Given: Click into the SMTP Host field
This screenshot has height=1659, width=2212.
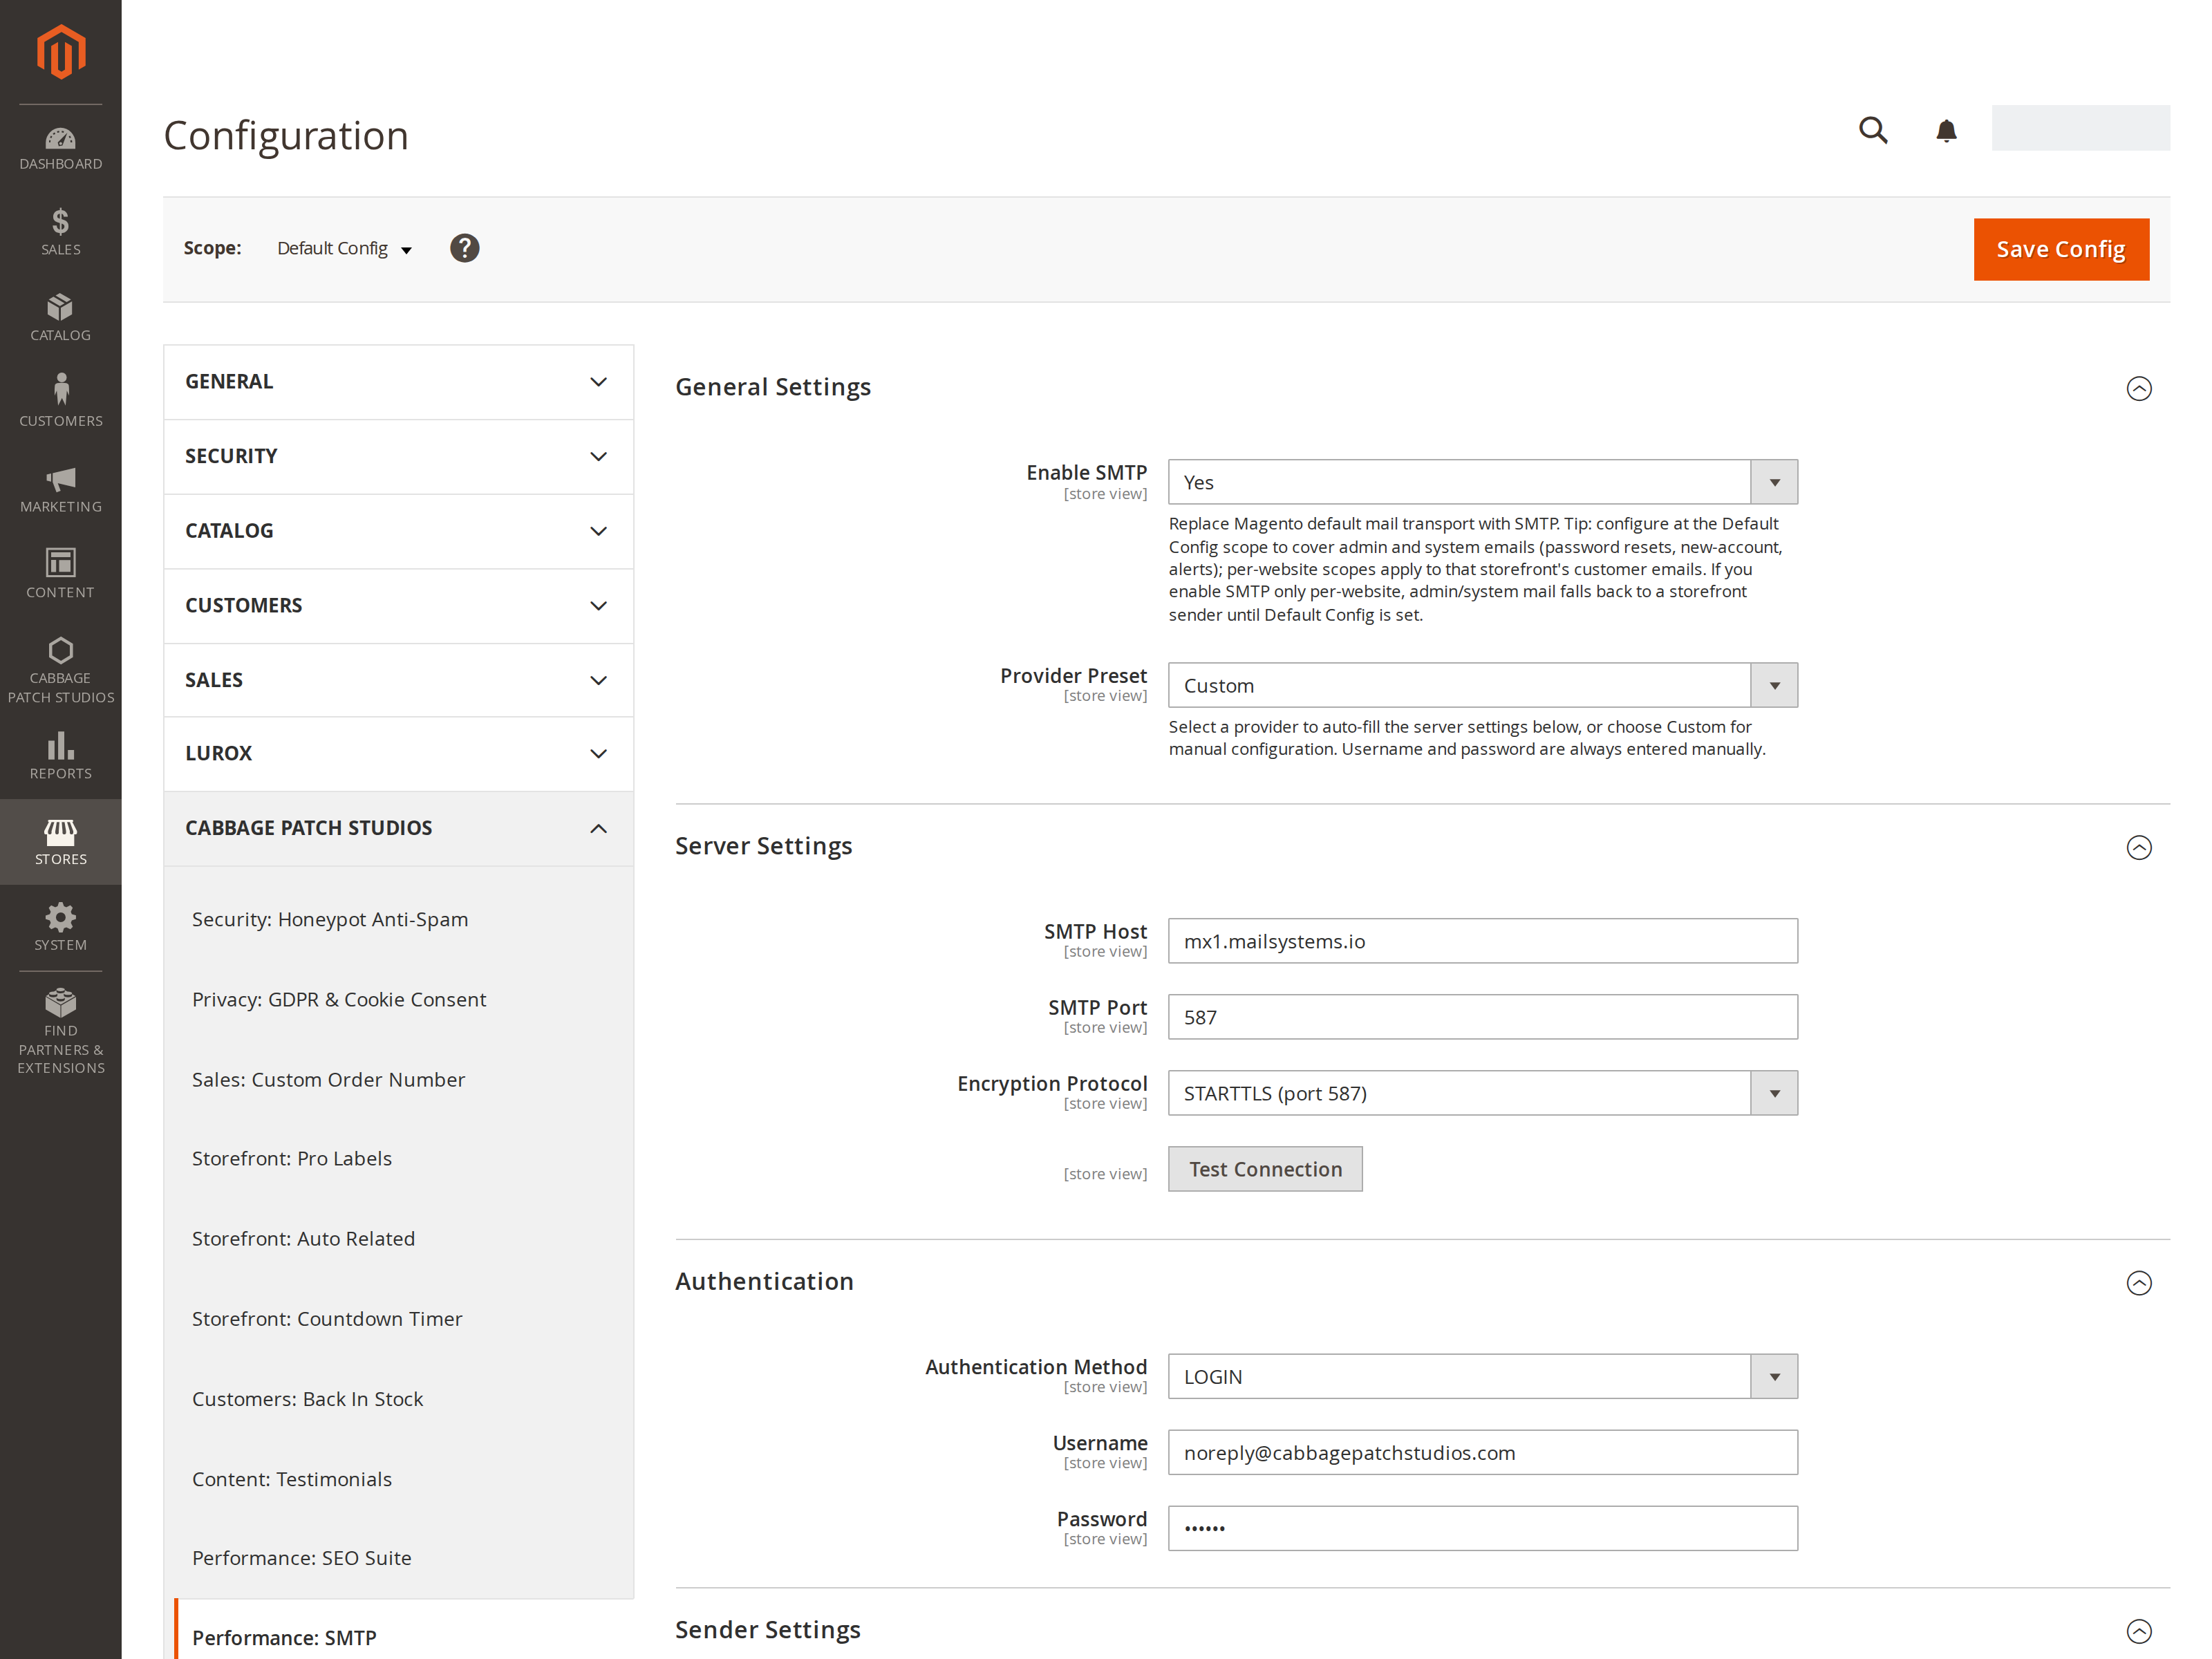Looking at the screenshot, I should pyautogui.click(x=1482, y=941).
